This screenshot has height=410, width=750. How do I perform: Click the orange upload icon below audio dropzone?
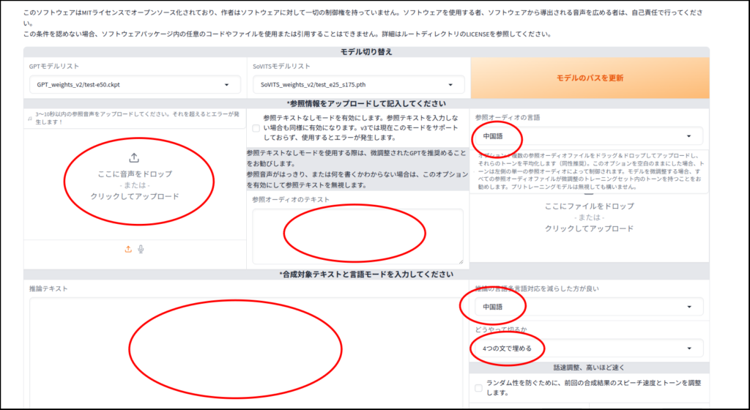tap(128, 249)
